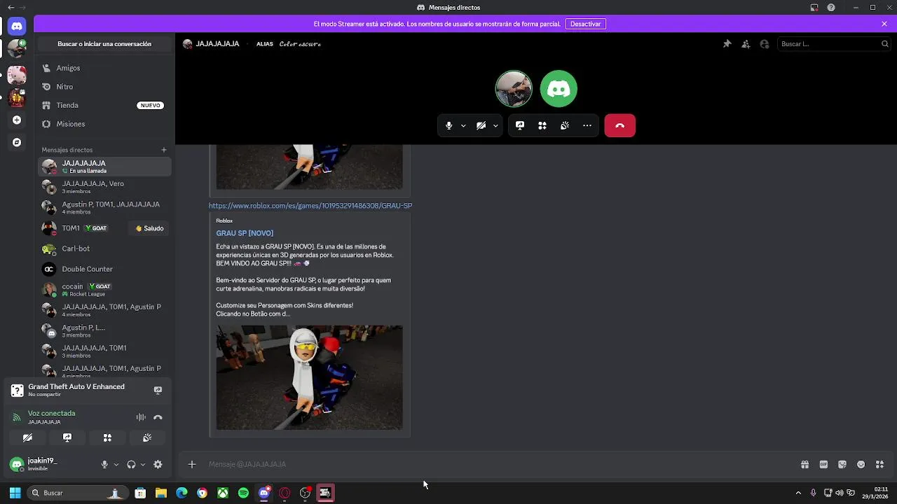
Task: Open the Roblox GRAU-SP link
Action: pyautogui.click(x=310, y=206)
